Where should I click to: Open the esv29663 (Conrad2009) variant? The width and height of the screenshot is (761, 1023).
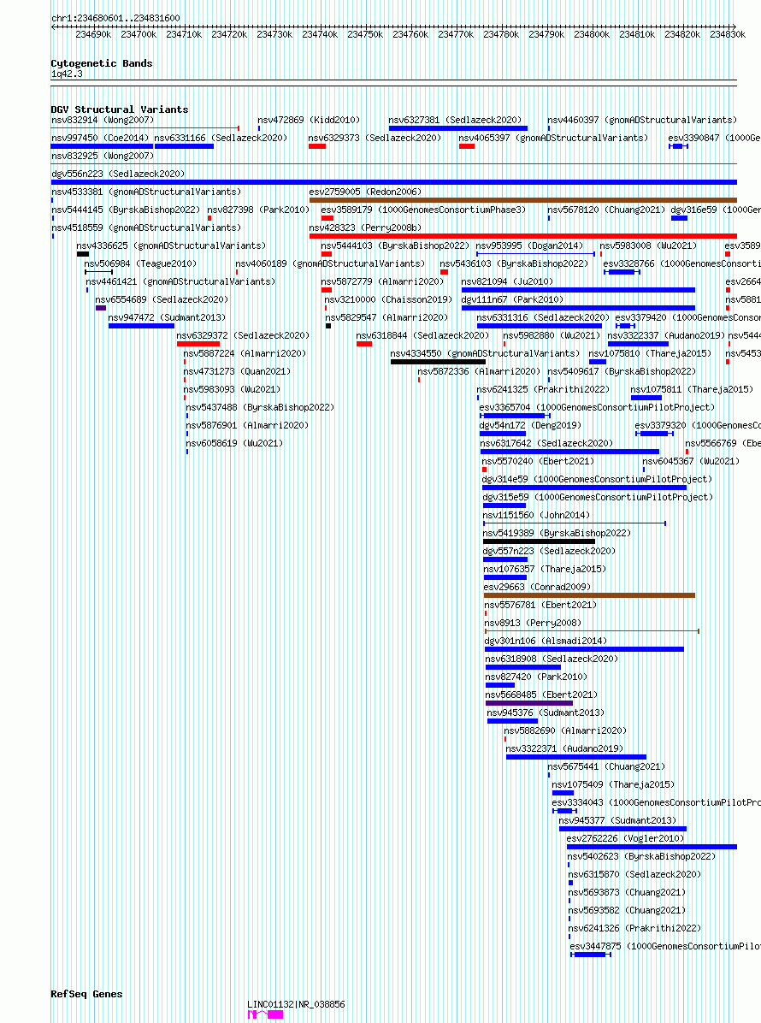click(x=537, y=587)
